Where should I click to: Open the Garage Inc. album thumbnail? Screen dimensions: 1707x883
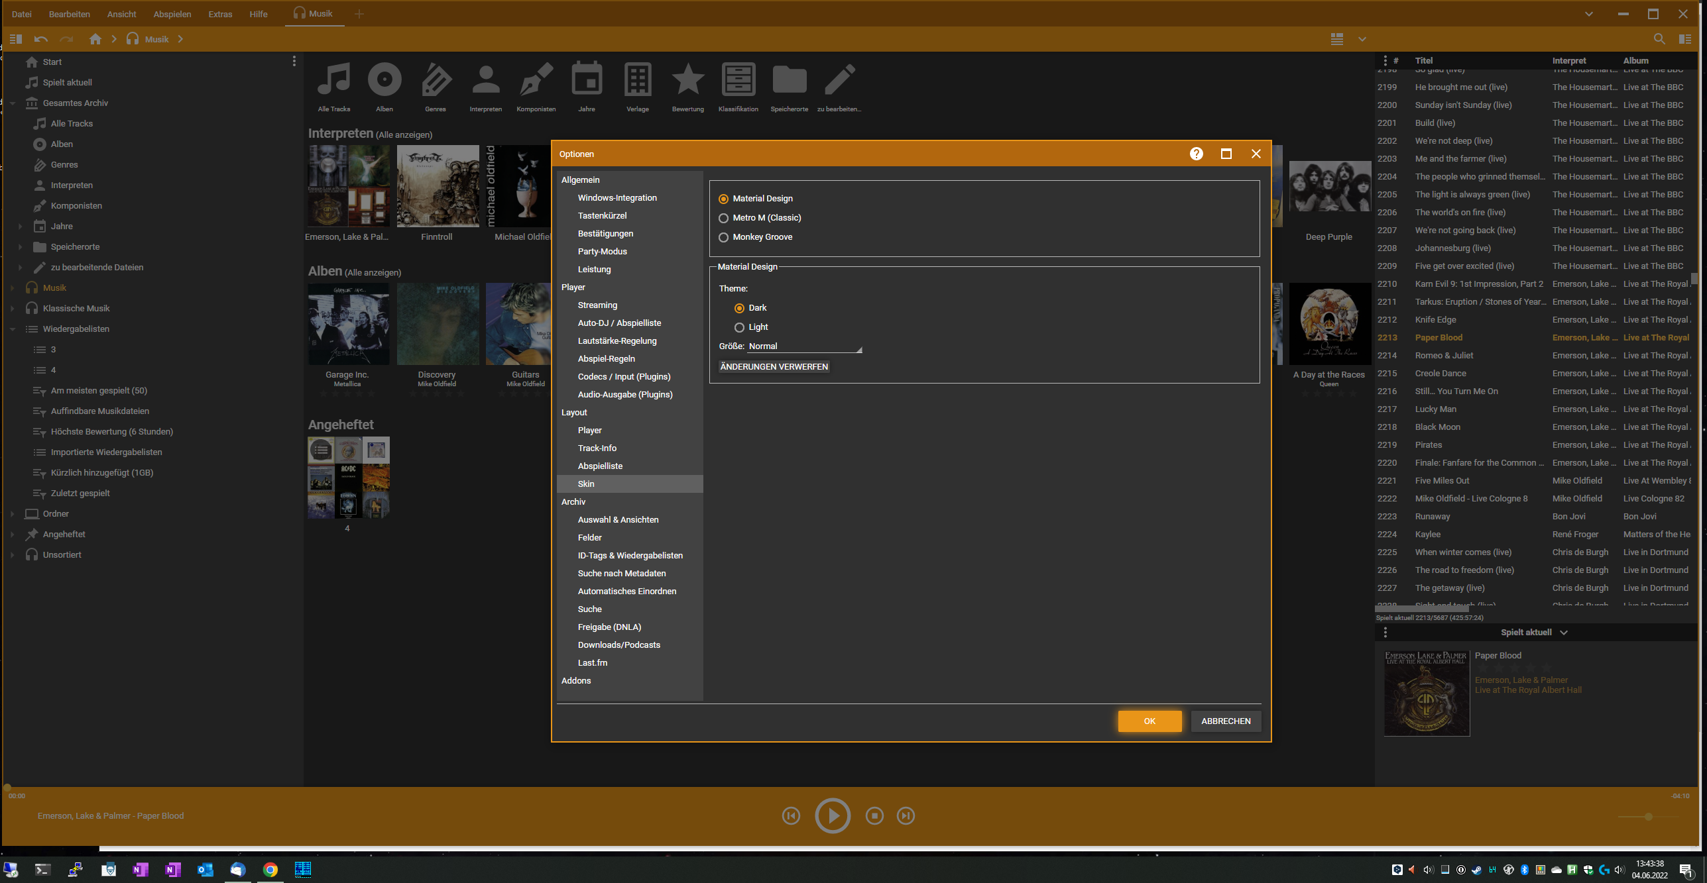(349, 324)
